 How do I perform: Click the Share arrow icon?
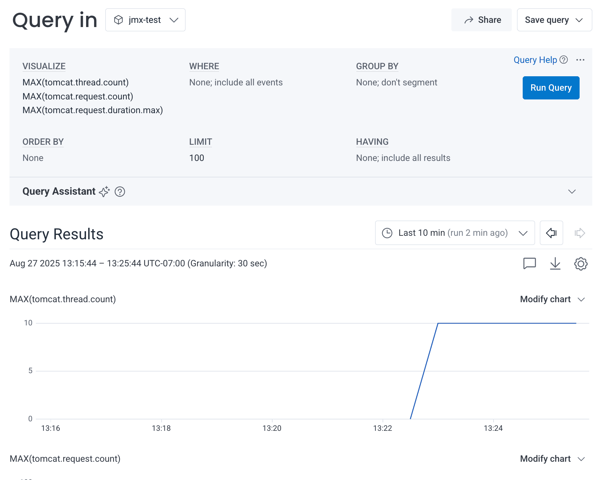[x=469, y=20]
